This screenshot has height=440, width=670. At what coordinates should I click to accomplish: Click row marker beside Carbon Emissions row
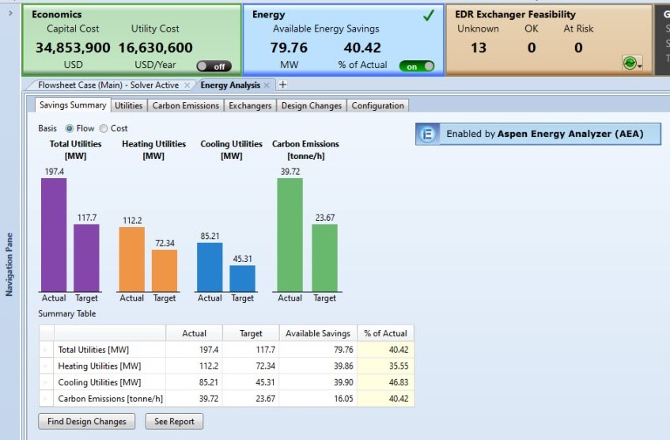[45, 399]
